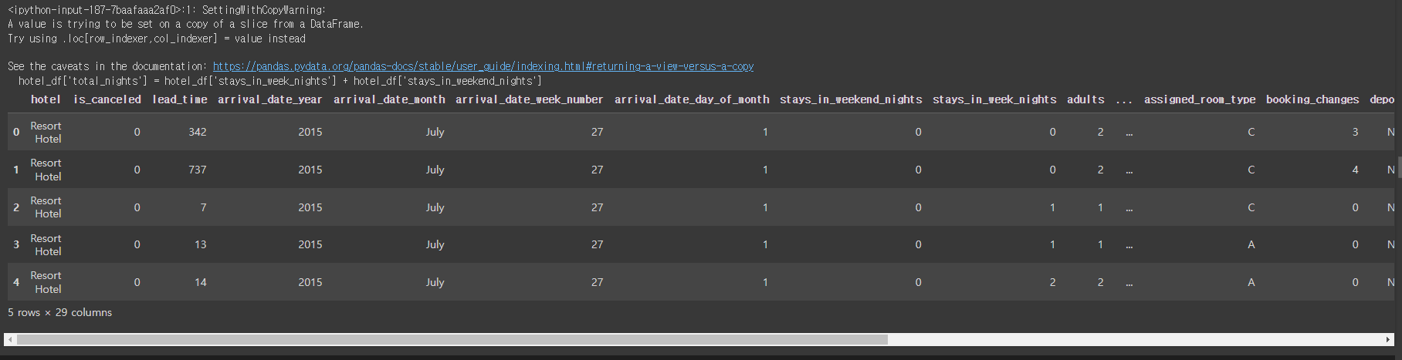Click the 'booking_changes' column header
Image resolution: width=1402 pixels, height=360 pixels.
(x=1312, y=99)
